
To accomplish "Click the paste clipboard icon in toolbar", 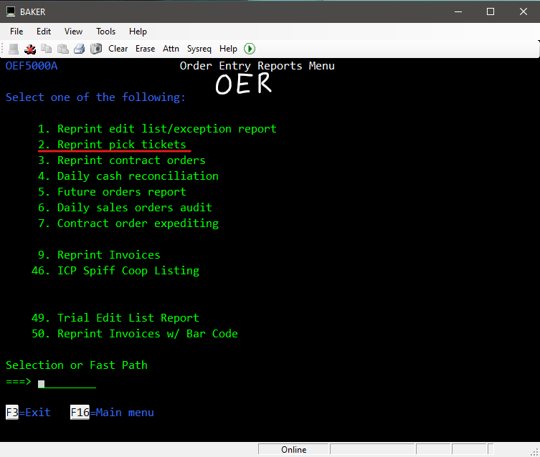I will click(63, 49).
